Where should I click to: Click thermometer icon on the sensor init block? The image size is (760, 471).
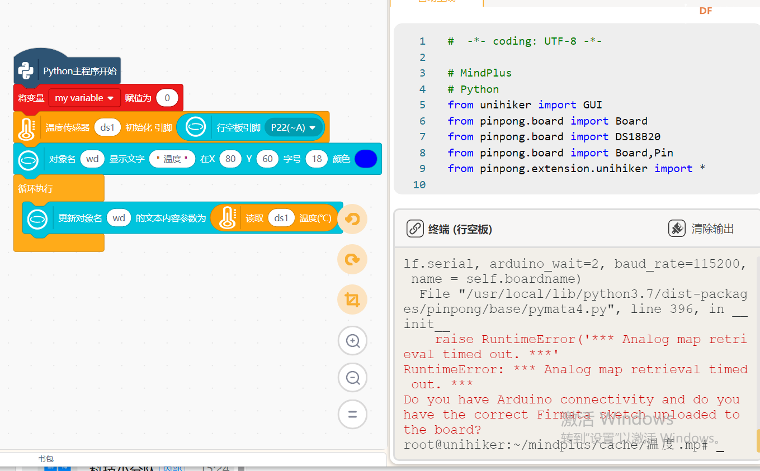pyautogui.click(x=26, y=128)
